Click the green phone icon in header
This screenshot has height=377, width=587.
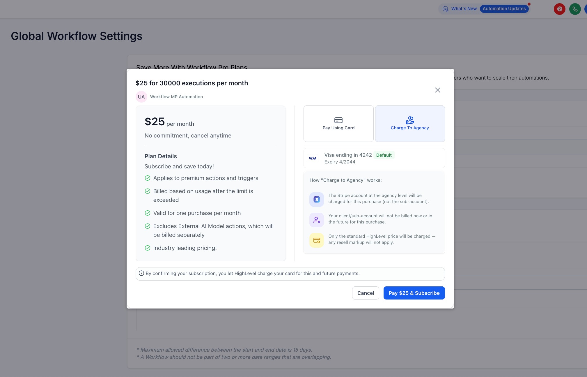(575, 9)
